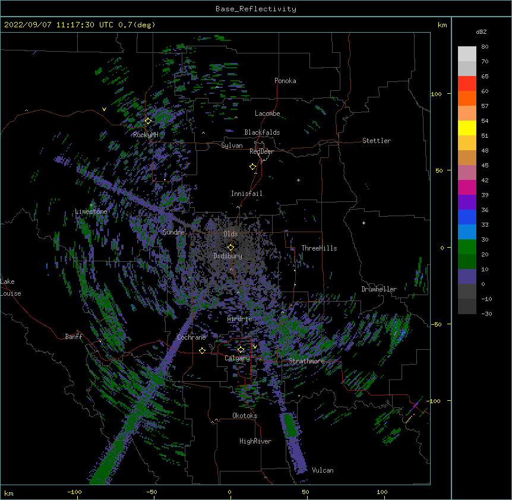Click the km unit label in the bottom-left corner

coord(8,493)
